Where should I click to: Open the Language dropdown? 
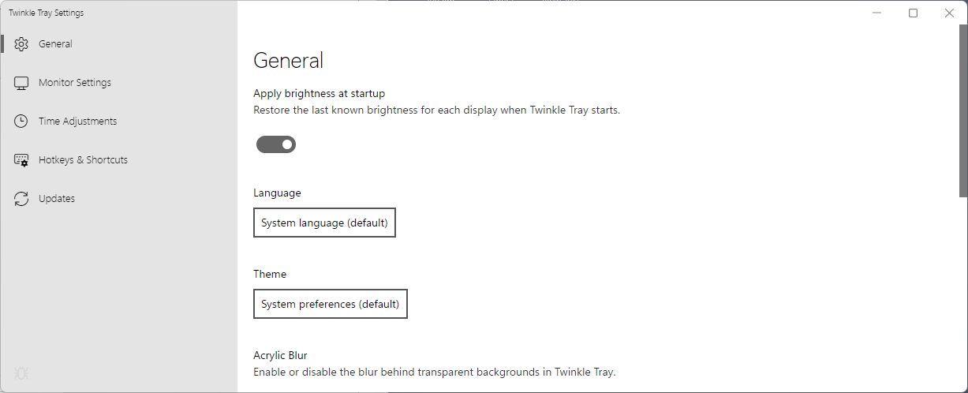(324, 223)
